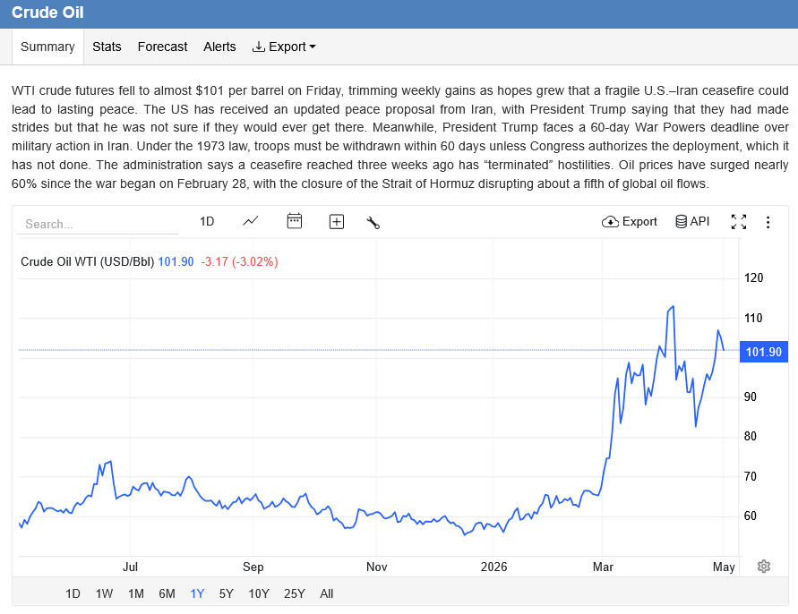Click the plus add-comparison icon

pos(337,222)
